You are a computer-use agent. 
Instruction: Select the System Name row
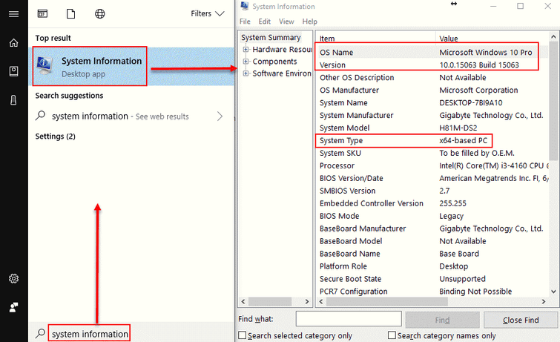coord(432,102)
